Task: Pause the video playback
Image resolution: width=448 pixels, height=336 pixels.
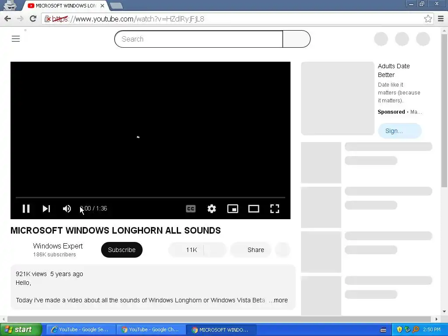Action: [x=26, y=209]
